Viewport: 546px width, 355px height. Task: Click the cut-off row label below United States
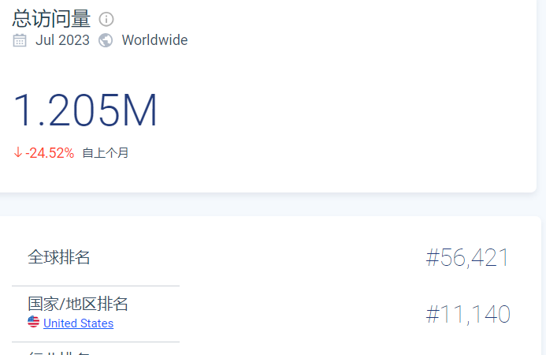tap(59, 353)
